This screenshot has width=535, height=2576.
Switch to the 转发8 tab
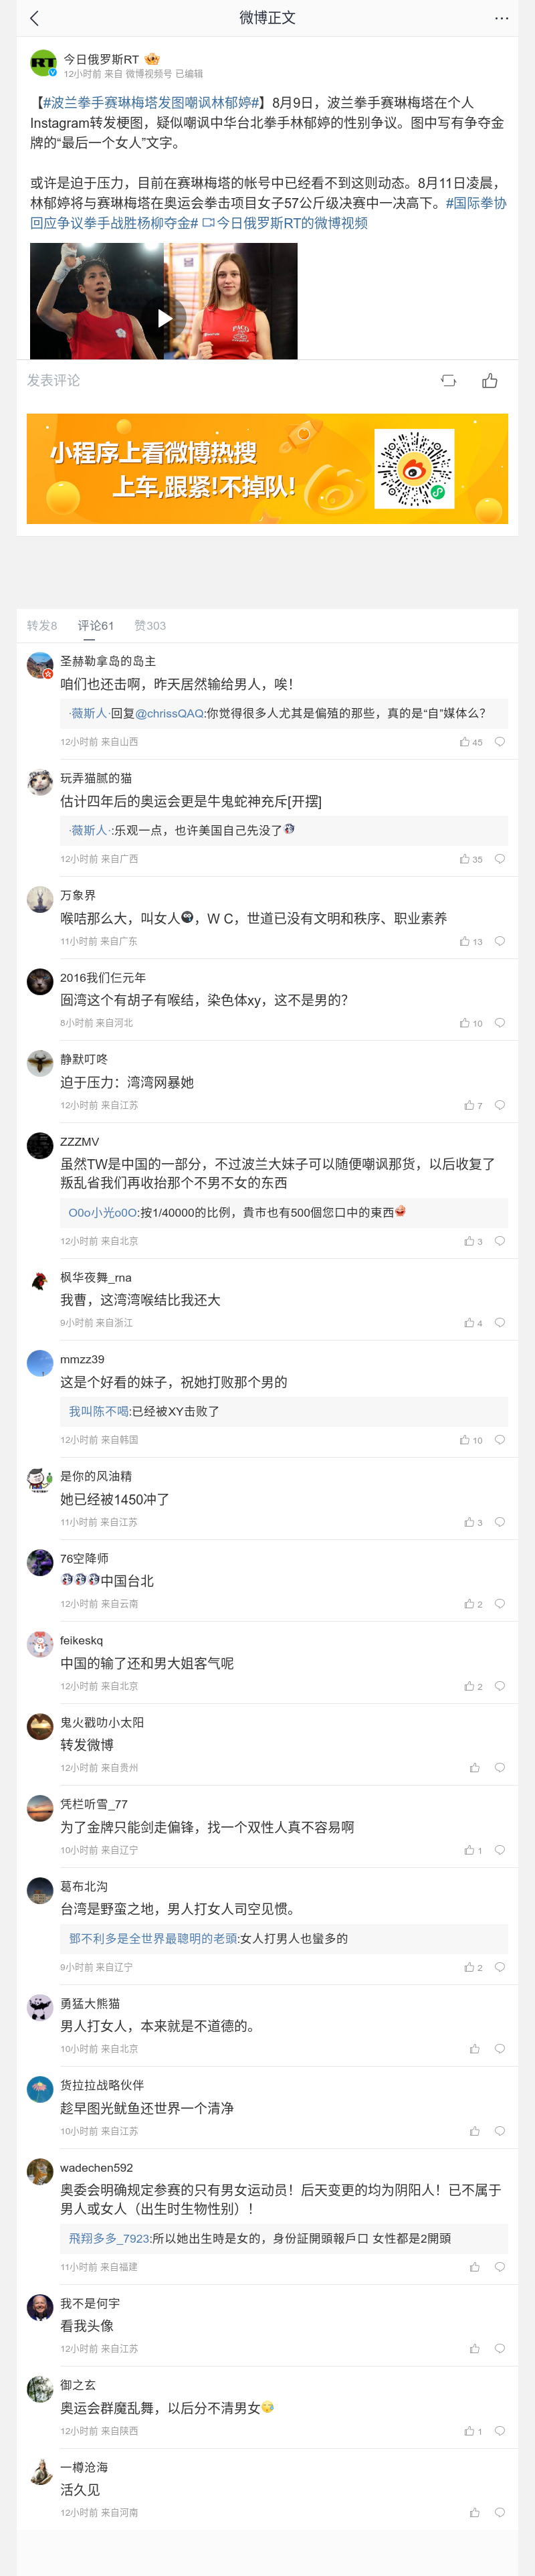[42, 626]
